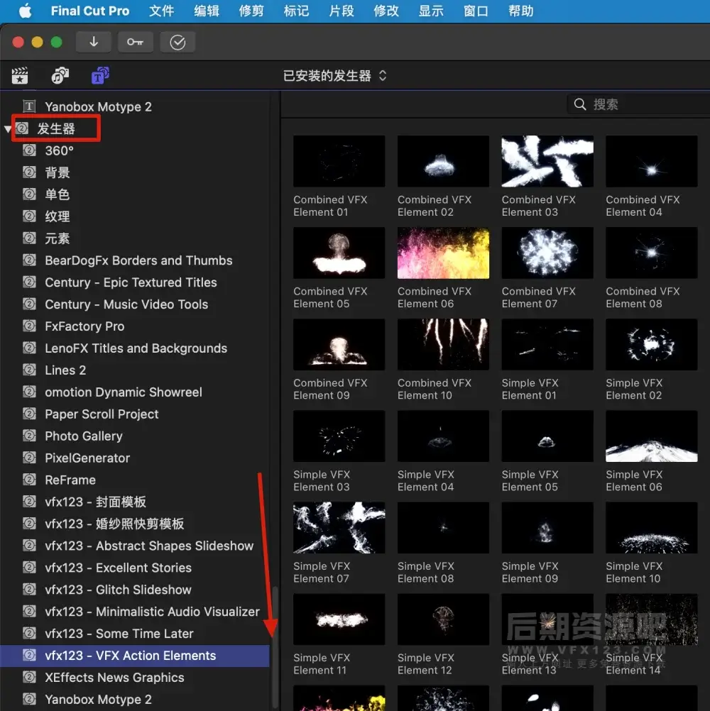Open the 显示 menu
This screenshot has height=711, width=710.
pos(431,11)
